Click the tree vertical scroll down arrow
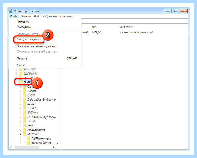The image size is (197, 158). pyautogui.click(x=58, y=143)
